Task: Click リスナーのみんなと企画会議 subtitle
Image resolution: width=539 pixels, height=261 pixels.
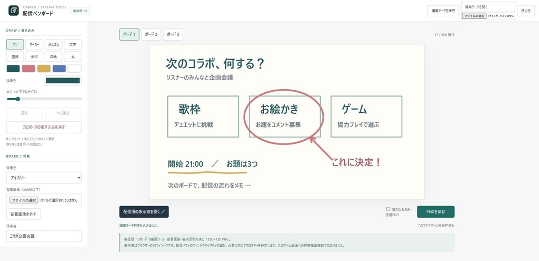Action: click(x=199, y=78)
